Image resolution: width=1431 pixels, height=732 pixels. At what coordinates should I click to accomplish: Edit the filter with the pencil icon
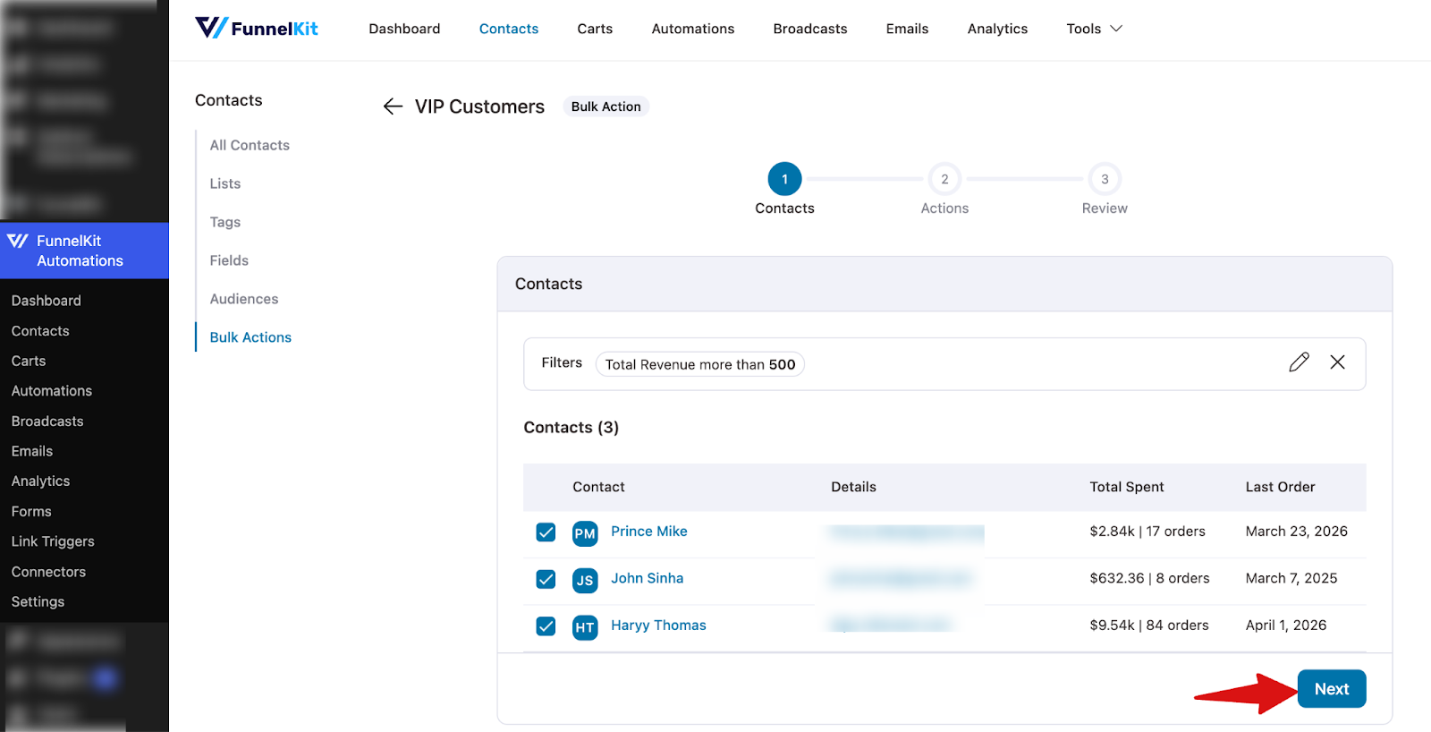(x=1299, y=362)
